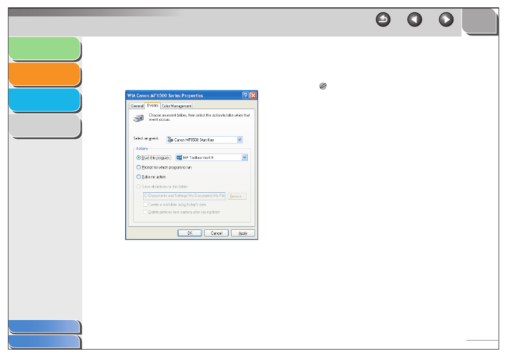Open the orange sidebar chapter tab
The height and width of the screenshot is (357, 506).
pyautogui.click(x=45, y=74)
